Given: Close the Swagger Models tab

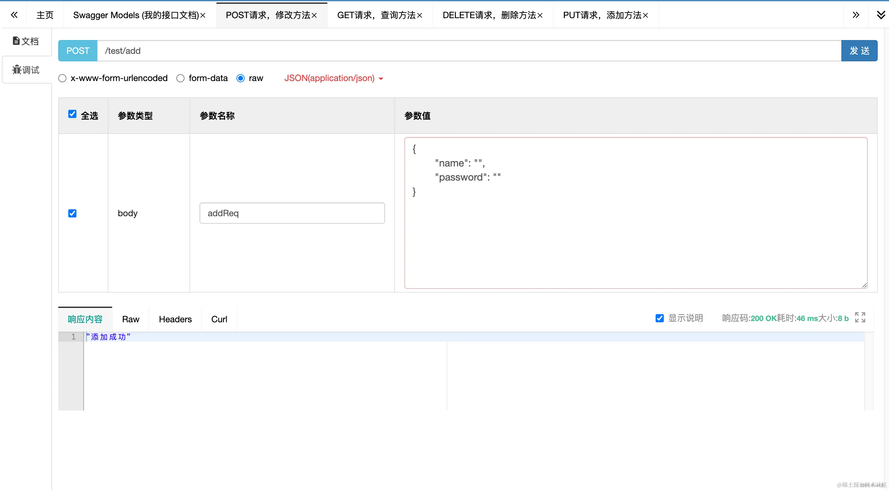Looking at the screenshot, I should [x=202, y=15].
